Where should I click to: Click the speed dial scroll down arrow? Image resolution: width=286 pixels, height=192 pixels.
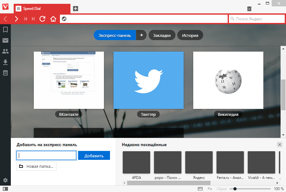coord(283,135)
